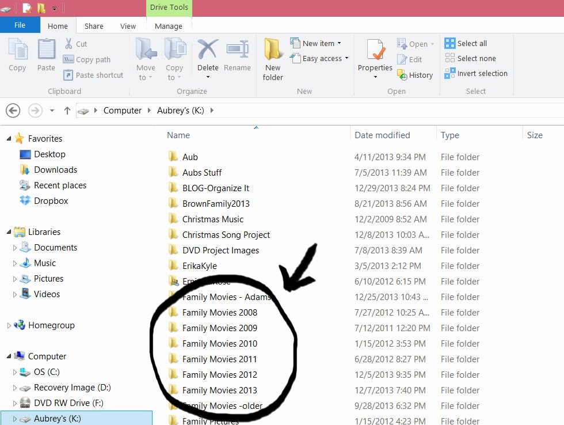Create a New folder
This screenshot has height=425, width=564.
273,59
